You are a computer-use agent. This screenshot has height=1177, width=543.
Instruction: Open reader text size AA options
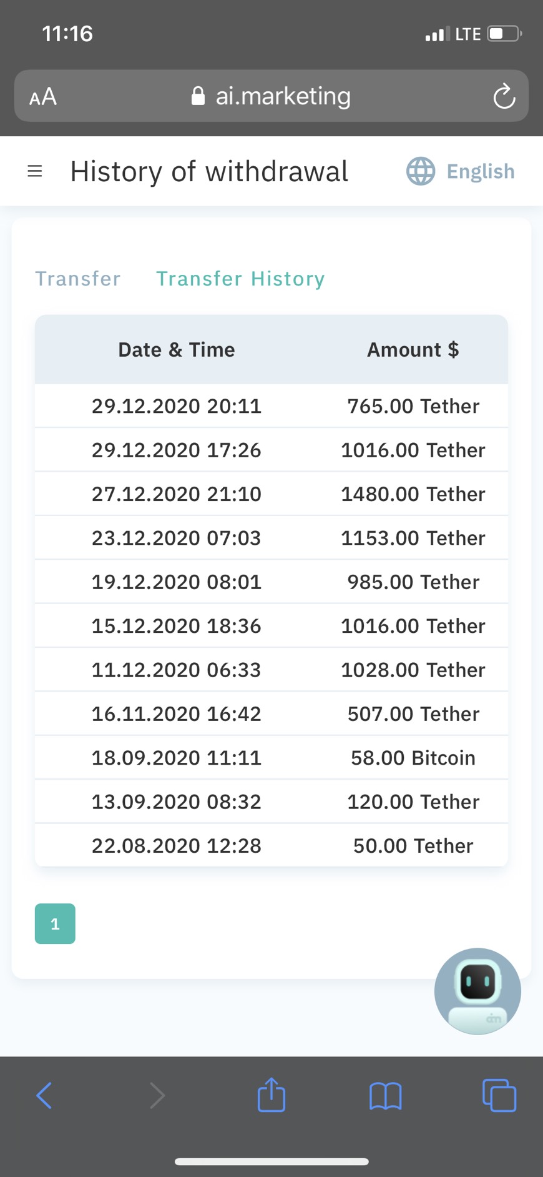tap(43, 97)
